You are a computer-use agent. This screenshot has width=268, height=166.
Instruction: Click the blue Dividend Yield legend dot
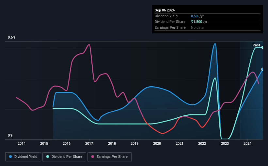(x=10, y=157)
